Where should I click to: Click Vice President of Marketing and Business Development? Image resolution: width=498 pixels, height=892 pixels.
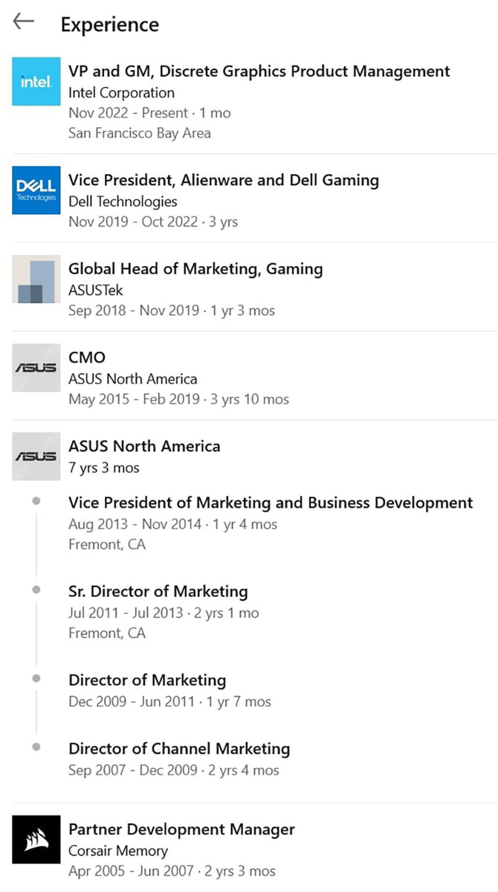[271, 502]
